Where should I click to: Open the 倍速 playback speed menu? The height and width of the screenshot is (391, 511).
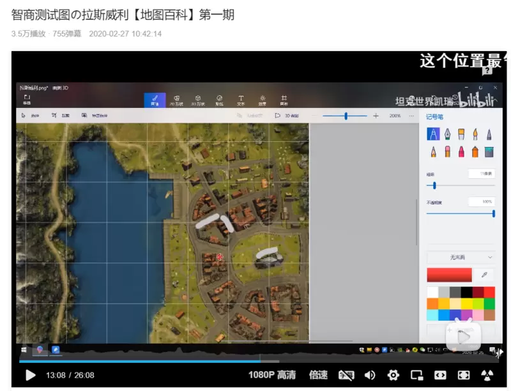318,375
